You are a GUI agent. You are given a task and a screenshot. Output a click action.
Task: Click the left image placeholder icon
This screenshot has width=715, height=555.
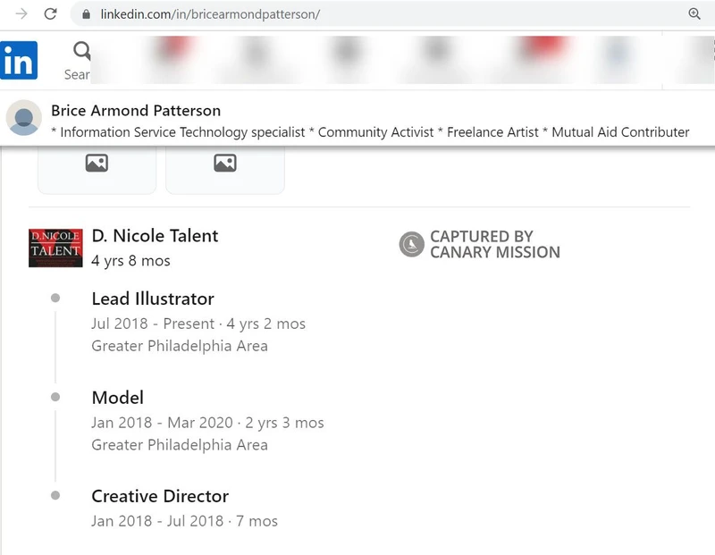coord(97,164)
